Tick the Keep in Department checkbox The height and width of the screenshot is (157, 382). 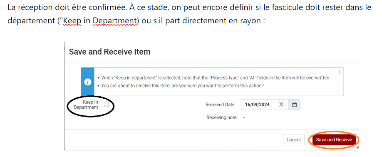pyautogui.click(x=106, y=105)
